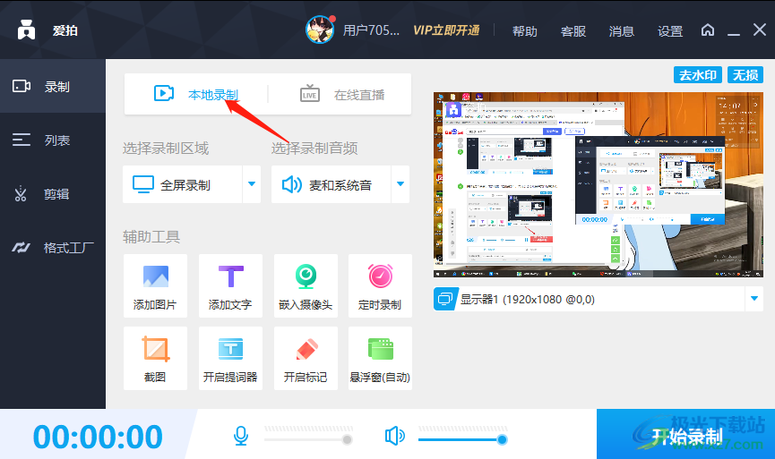
Task: Click the monitor icon beside 显示器1
Action: click(444, 299)
